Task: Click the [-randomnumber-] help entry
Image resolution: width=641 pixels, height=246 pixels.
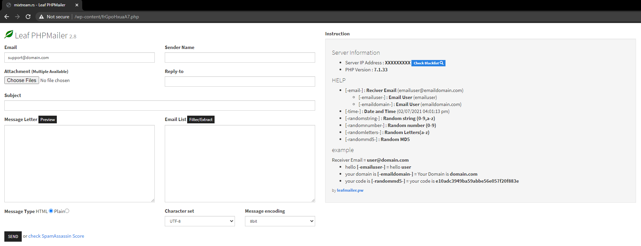Action: (391, 125)
